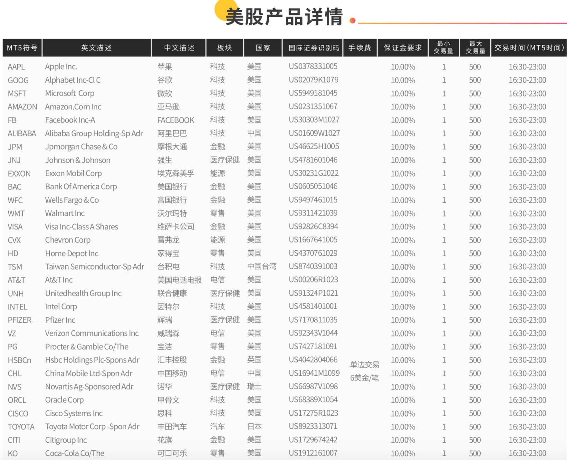Select the GOOG symbol cell
This screenshot has height=460, width=567.
(18, 80)
